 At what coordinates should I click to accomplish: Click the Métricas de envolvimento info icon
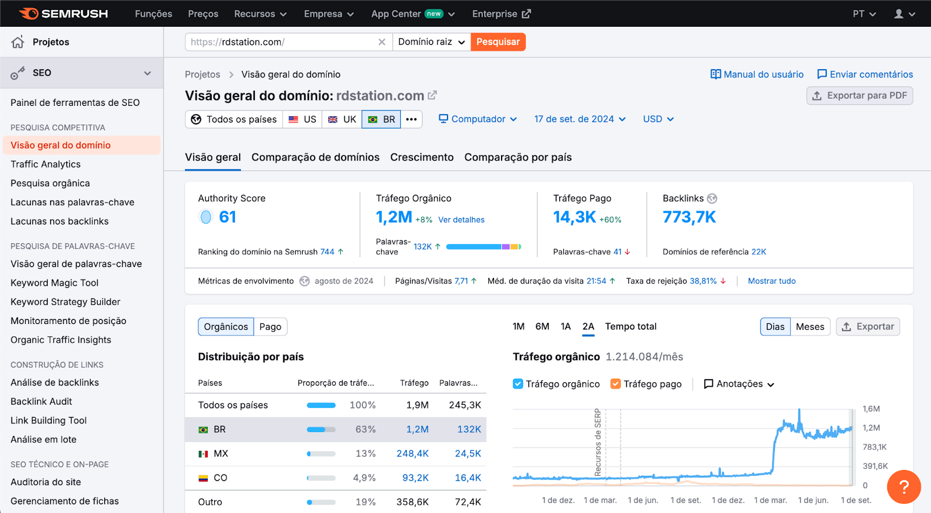304,281
